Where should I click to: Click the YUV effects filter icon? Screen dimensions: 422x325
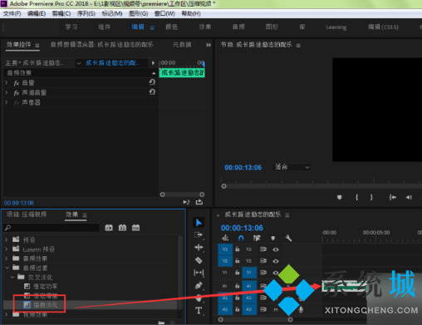coord(135,228)
